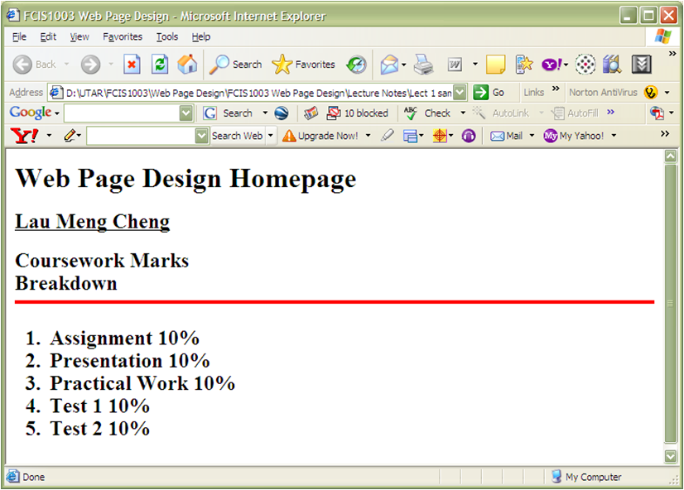684x490 pixels.
Task: Click the Yahoo! red Y! logo
Action: tap(25, 136)
